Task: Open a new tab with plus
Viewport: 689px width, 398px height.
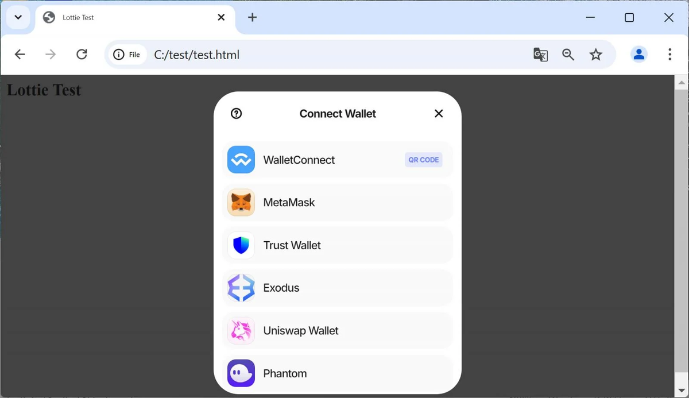Action: (252, 17)
